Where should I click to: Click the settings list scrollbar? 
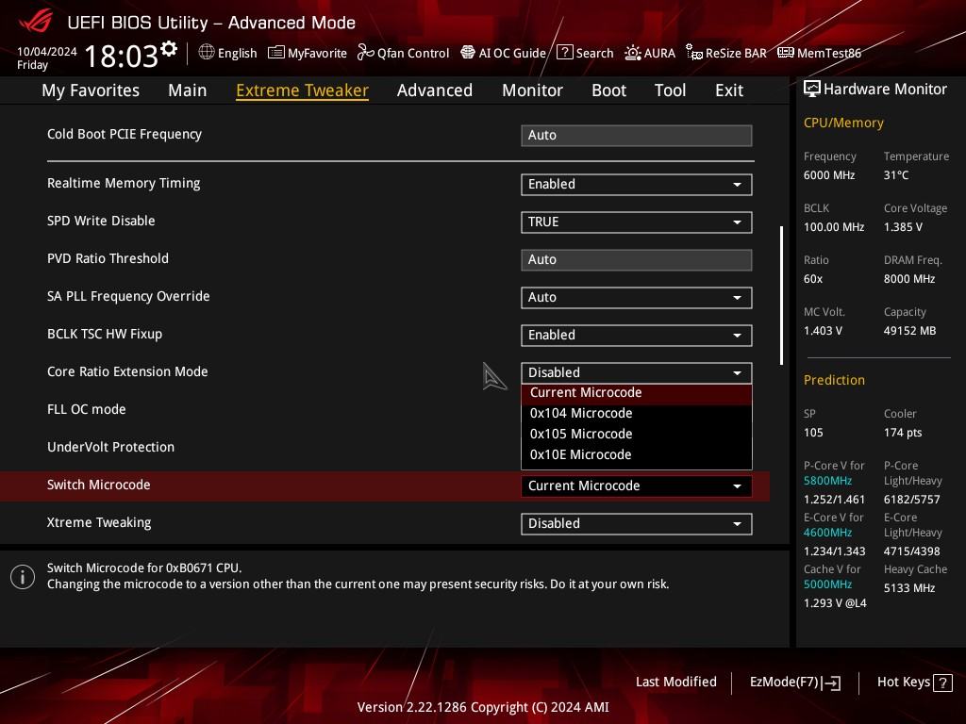click(781, 295)
